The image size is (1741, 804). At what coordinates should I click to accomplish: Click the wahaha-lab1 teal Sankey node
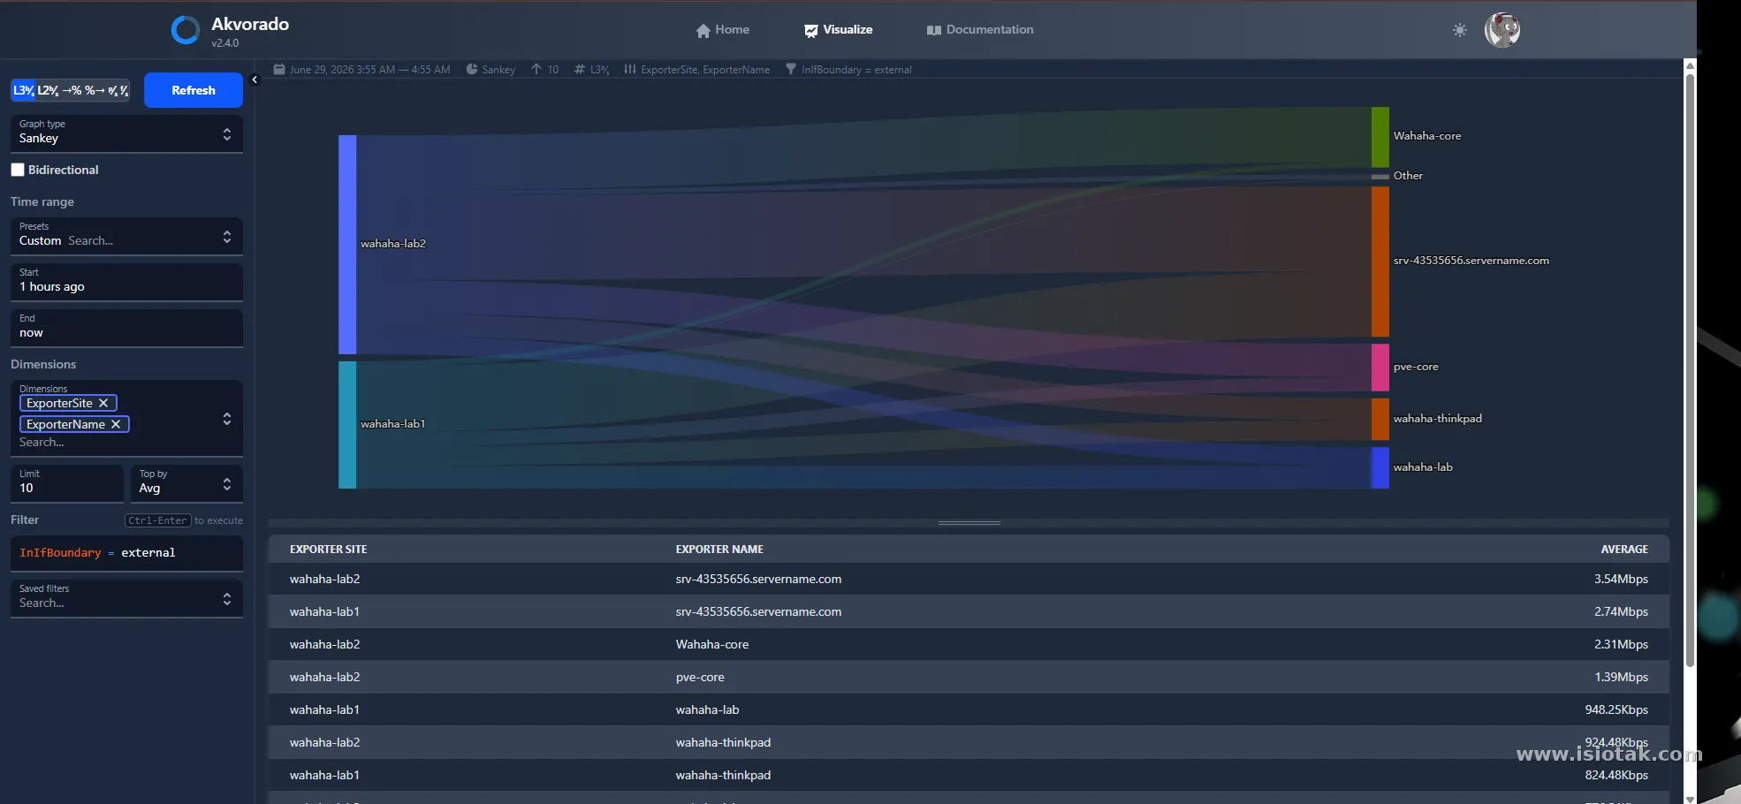pyautogui.click(x=347, y=425)
